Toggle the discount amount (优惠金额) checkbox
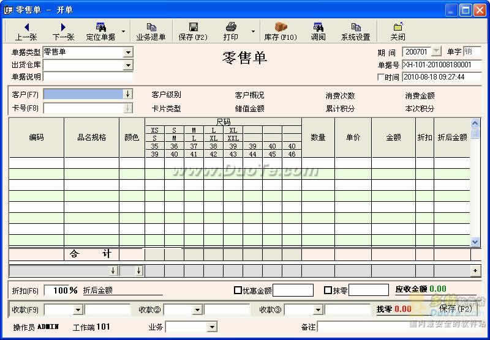 tap(238, 290)
